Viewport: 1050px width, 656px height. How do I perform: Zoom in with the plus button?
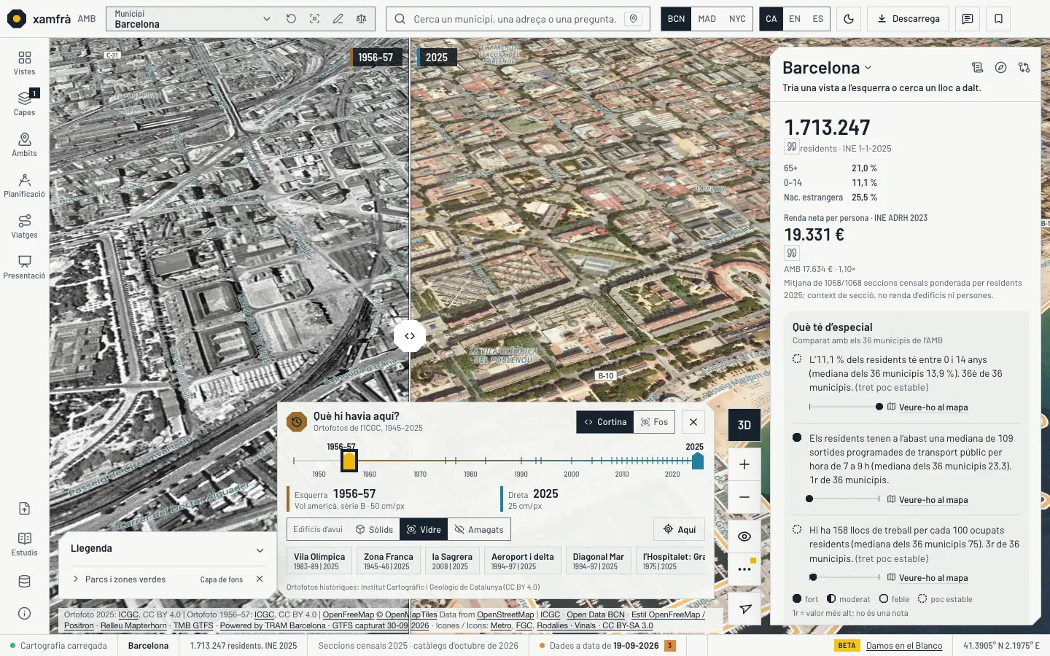744,464
